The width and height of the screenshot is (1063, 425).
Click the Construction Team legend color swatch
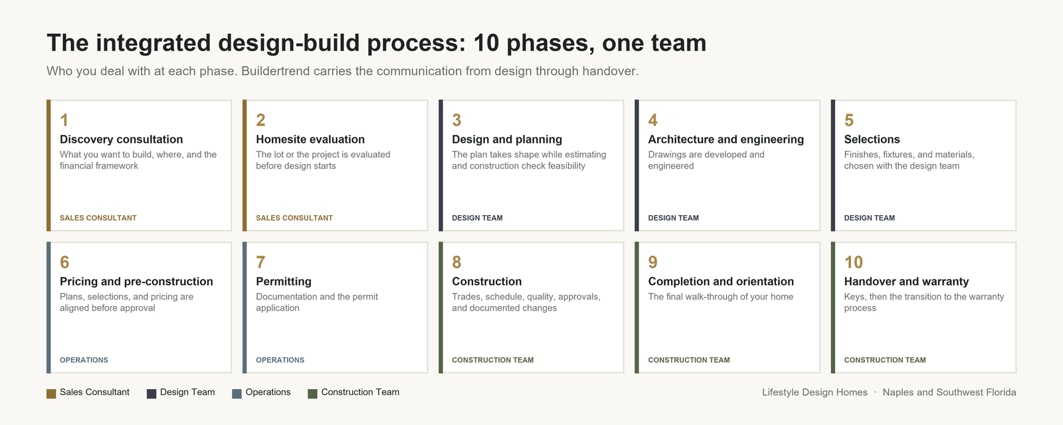(x=312, y=394)
